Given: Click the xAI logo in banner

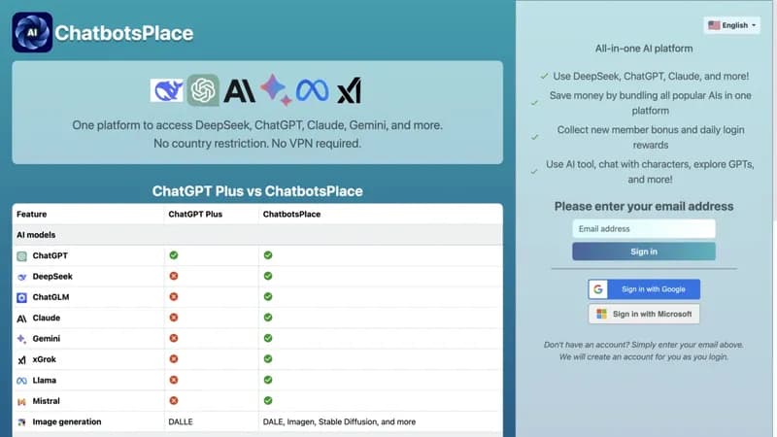Looking at the screenshot, I should (349, 90).
